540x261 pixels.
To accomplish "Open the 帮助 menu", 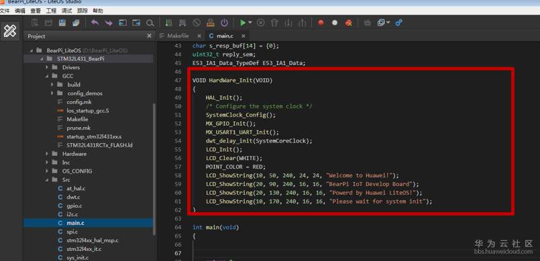I will tap(98, 11).
